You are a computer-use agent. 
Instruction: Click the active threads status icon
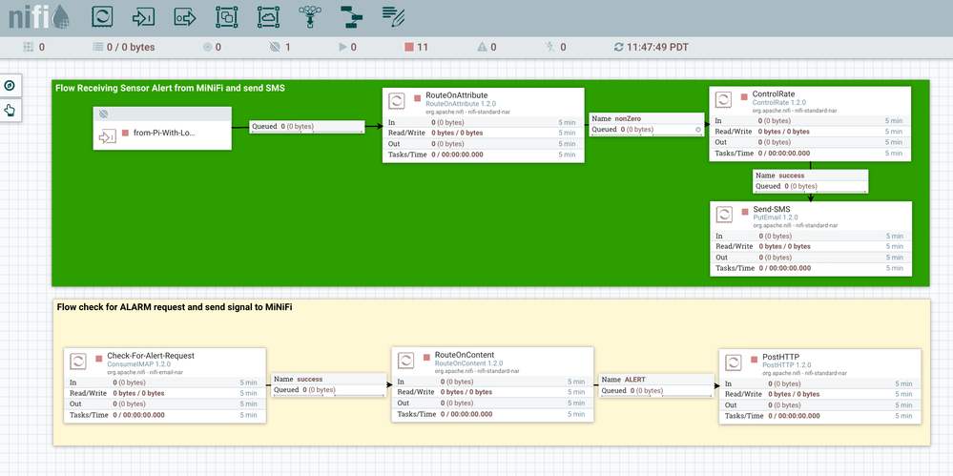point(28,47)
